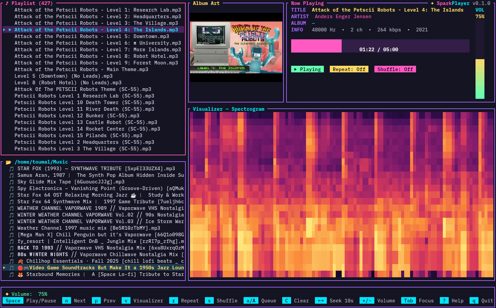
Task: Toggle the Repeat: Off indicator
Action: pos(349,69)
